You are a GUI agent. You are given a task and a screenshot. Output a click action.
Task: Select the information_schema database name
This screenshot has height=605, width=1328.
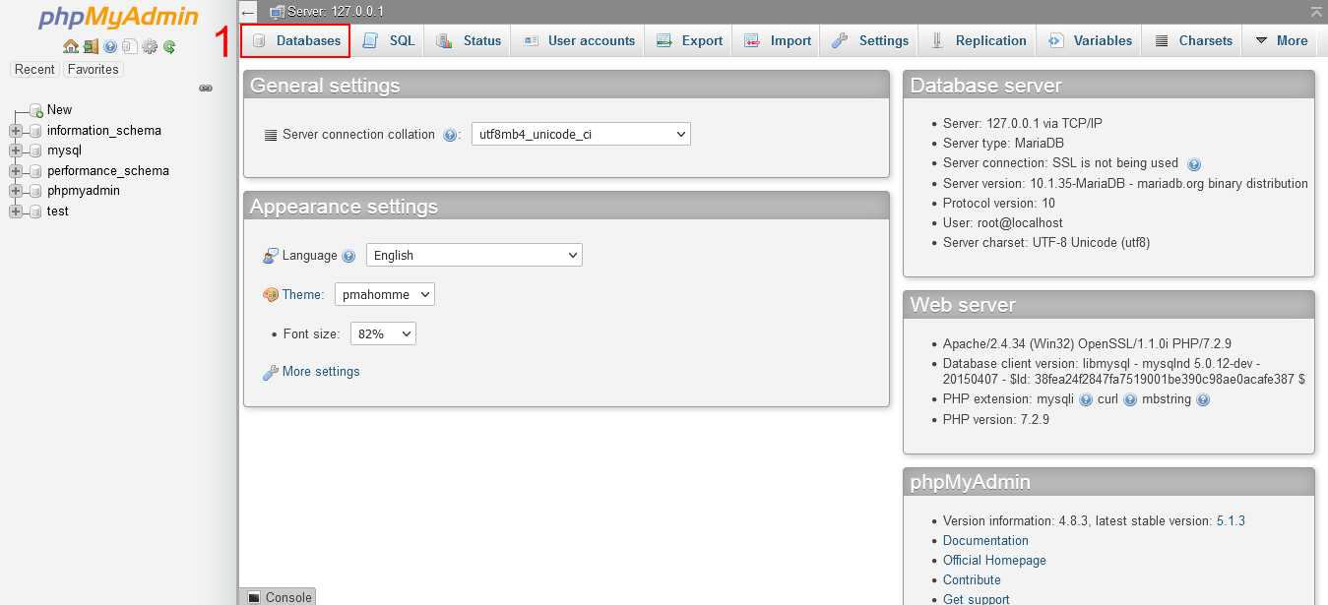click(x=104, y=131)
